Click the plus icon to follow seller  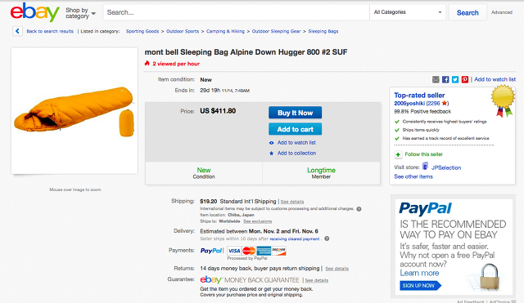[x=398, y=154]
